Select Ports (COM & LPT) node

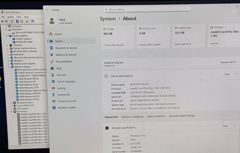coord(25,106)
